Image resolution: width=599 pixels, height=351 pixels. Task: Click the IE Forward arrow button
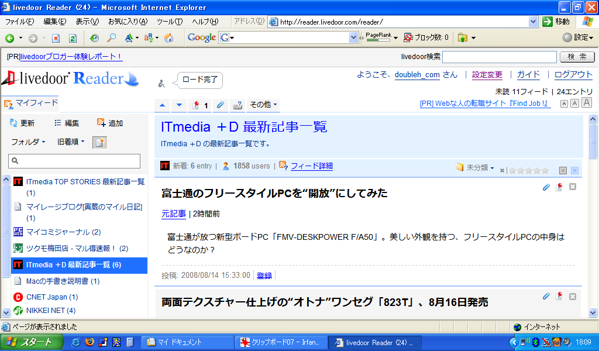pos(33,38)
